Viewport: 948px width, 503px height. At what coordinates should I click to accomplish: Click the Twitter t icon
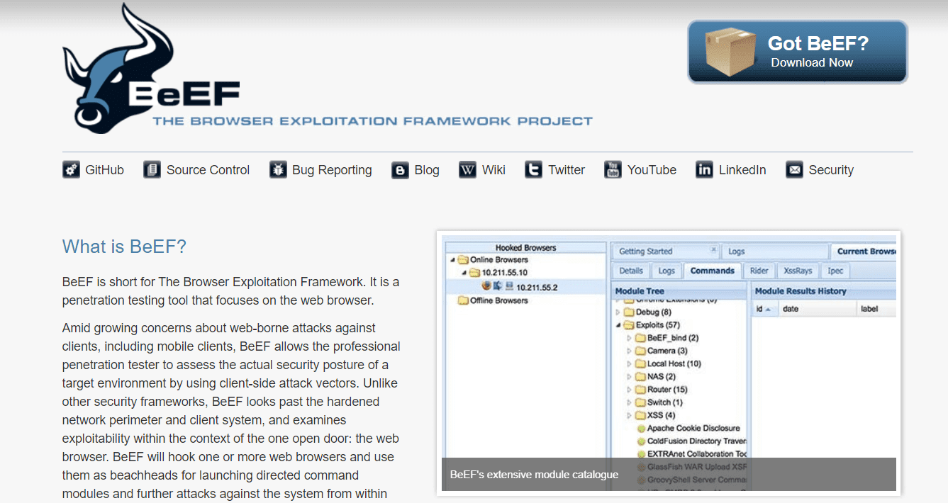(534, 170)
